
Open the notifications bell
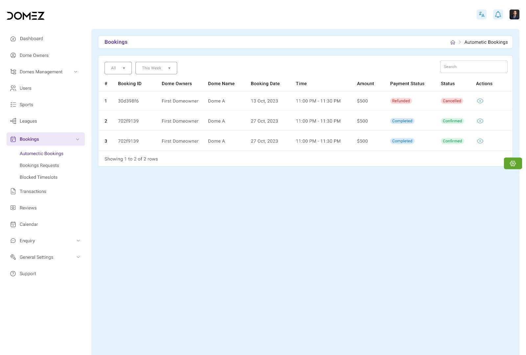coord(498,14)
